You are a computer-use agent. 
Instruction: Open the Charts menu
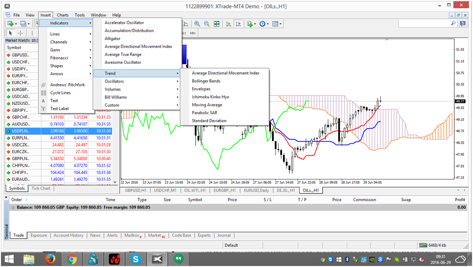click(62, 15)
